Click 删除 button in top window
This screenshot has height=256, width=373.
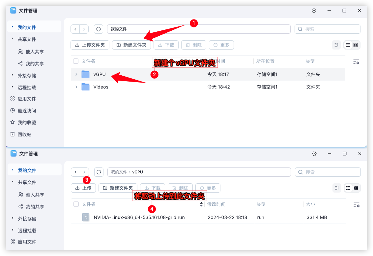[x=194, y=45]
